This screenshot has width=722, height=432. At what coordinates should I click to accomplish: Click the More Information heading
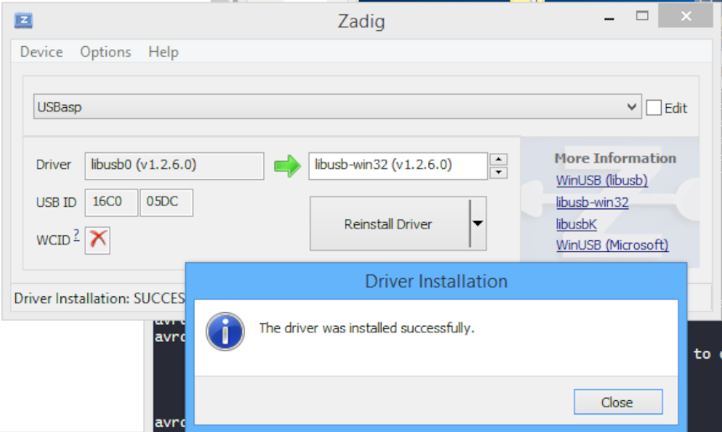[616, 158]
